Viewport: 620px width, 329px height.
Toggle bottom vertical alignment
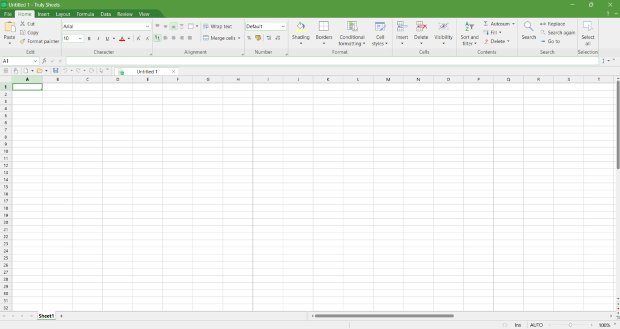point(173,26)
